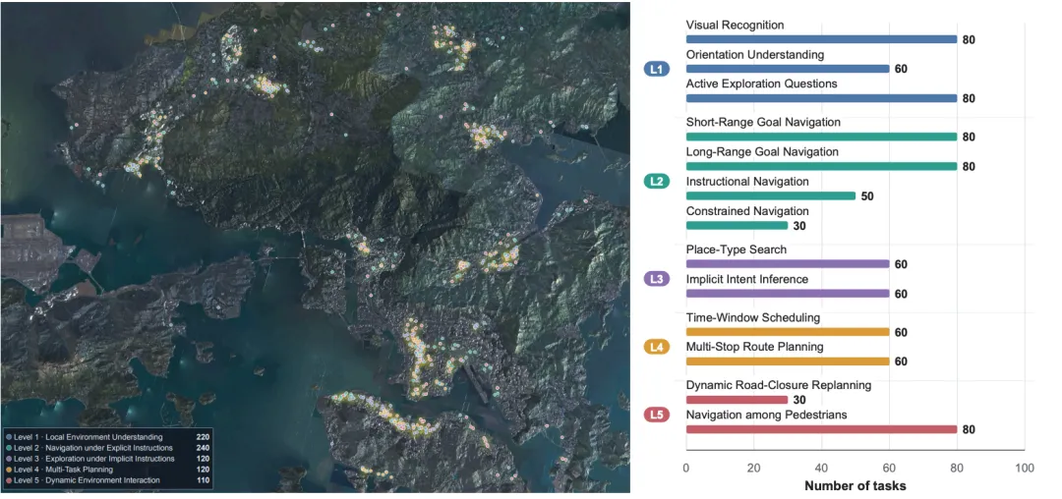This screenshot has height=499, width=1062.
Task: Click the 'Navigation among Pedestrians' label
Action: click(767, 415)
